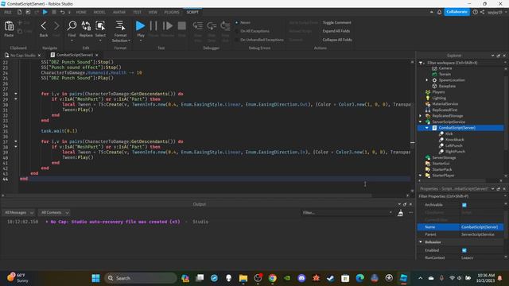The height and width of the screenshot is (286, 509).
Task: Click the undo arrow in quick access bar
Action: (x=62, y=12)
